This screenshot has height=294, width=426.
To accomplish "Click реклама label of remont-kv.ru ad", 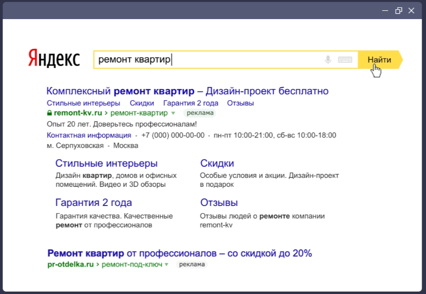I will tap(200, 113).
